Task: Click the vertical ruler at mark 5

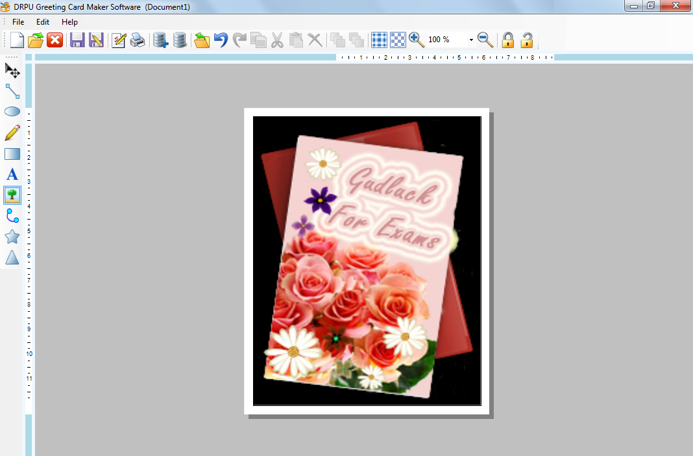Action: point(29,231)
